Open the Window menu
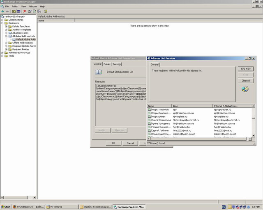Image resolution: width=263 pixels, height=210 pixels. click(33, 7)
